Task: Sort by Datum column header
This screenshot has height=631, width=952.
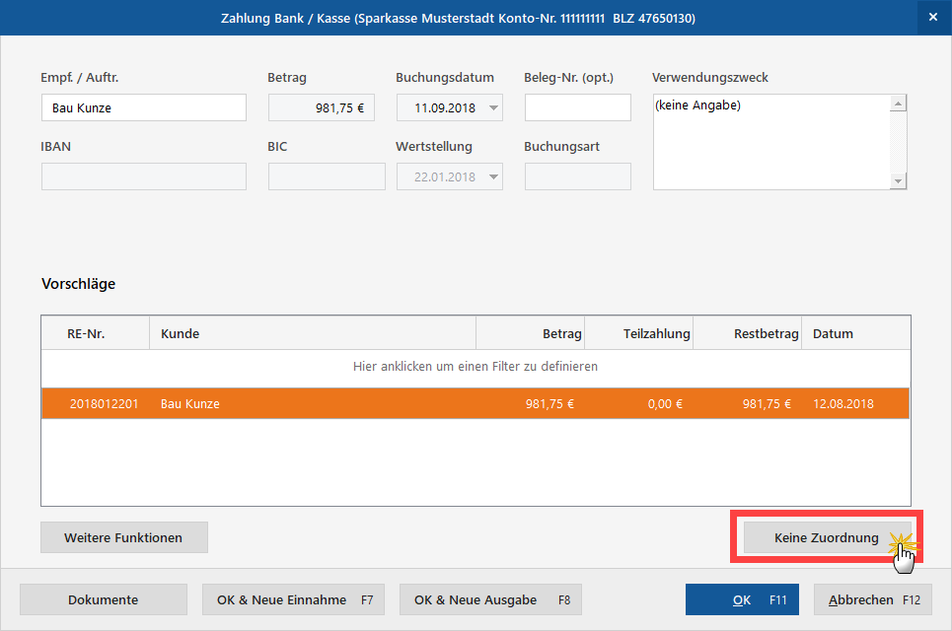Action: point(856,333)
